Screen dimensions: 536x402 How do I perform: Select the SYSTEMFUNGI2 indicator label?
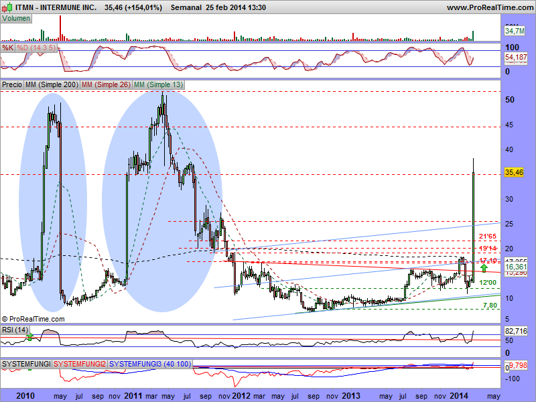(80, 364)
